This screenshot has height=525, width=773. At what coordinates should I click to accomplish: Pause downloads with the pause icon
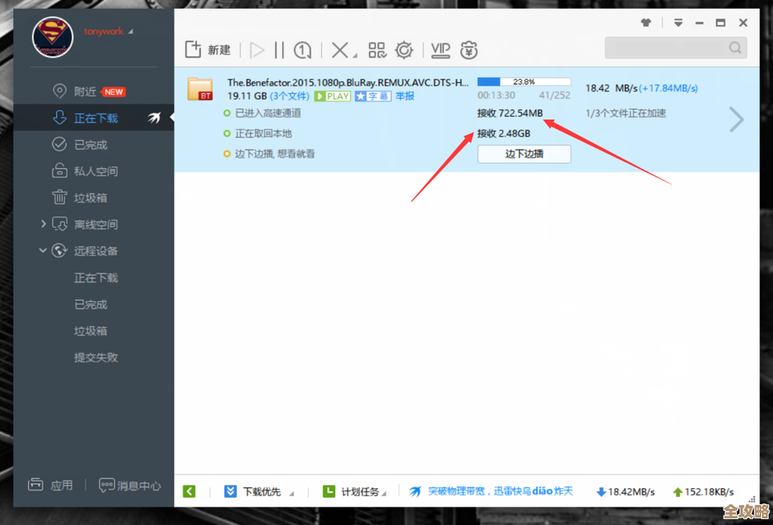tap(279, 50)
